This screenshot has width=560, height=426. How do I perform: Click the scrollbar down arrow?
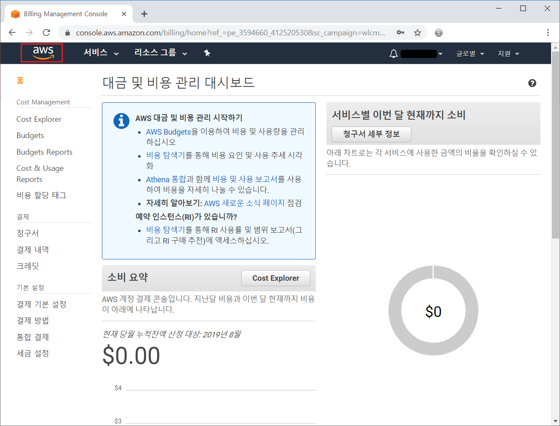click(x=555, y=421)
